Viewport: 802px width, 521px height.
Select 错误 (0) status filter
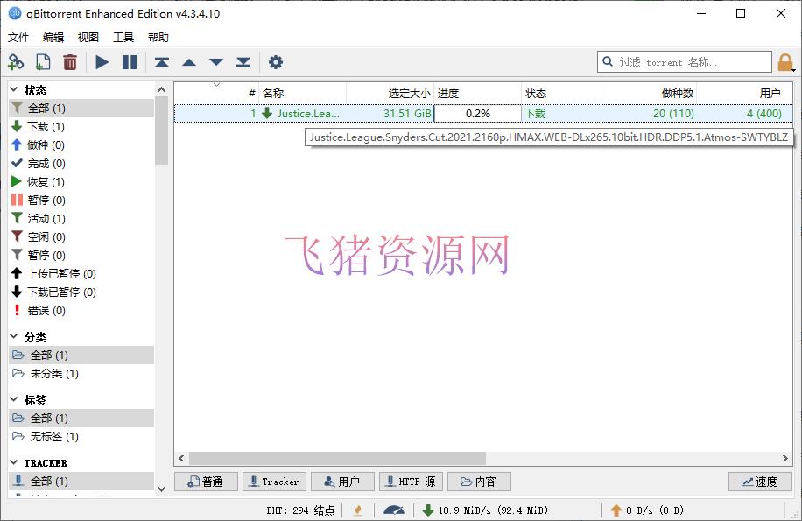coord(81,310)
